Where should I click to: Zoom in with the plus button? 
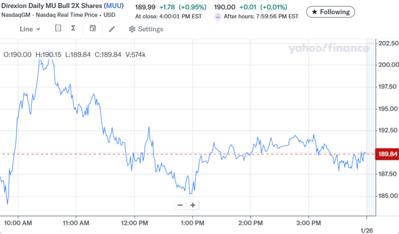193,205
